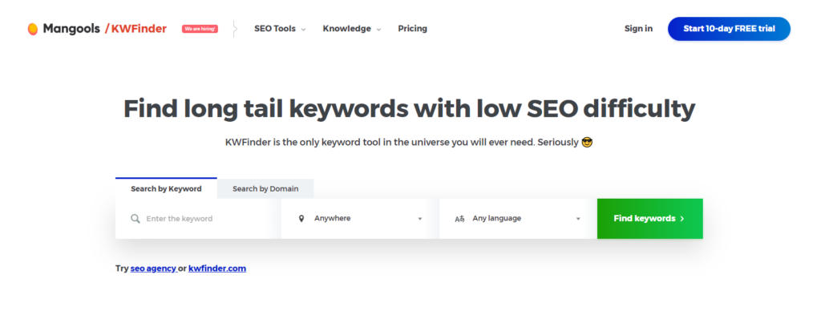
Task: Click the Sign in link
Action: coord(638,29)
